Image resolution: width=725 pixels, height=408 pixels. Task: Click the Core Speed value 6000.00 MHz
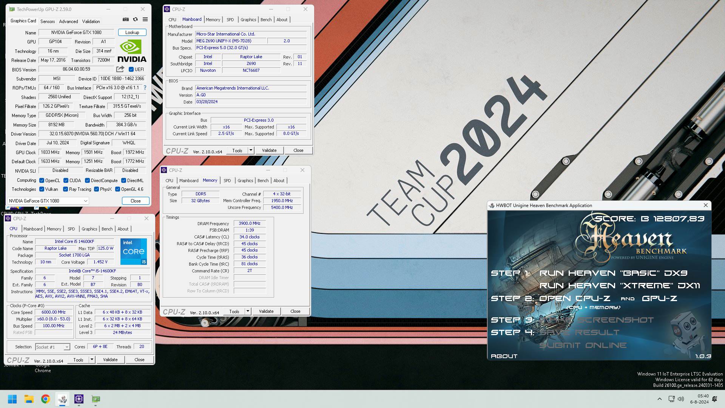[x=54, y=312]
